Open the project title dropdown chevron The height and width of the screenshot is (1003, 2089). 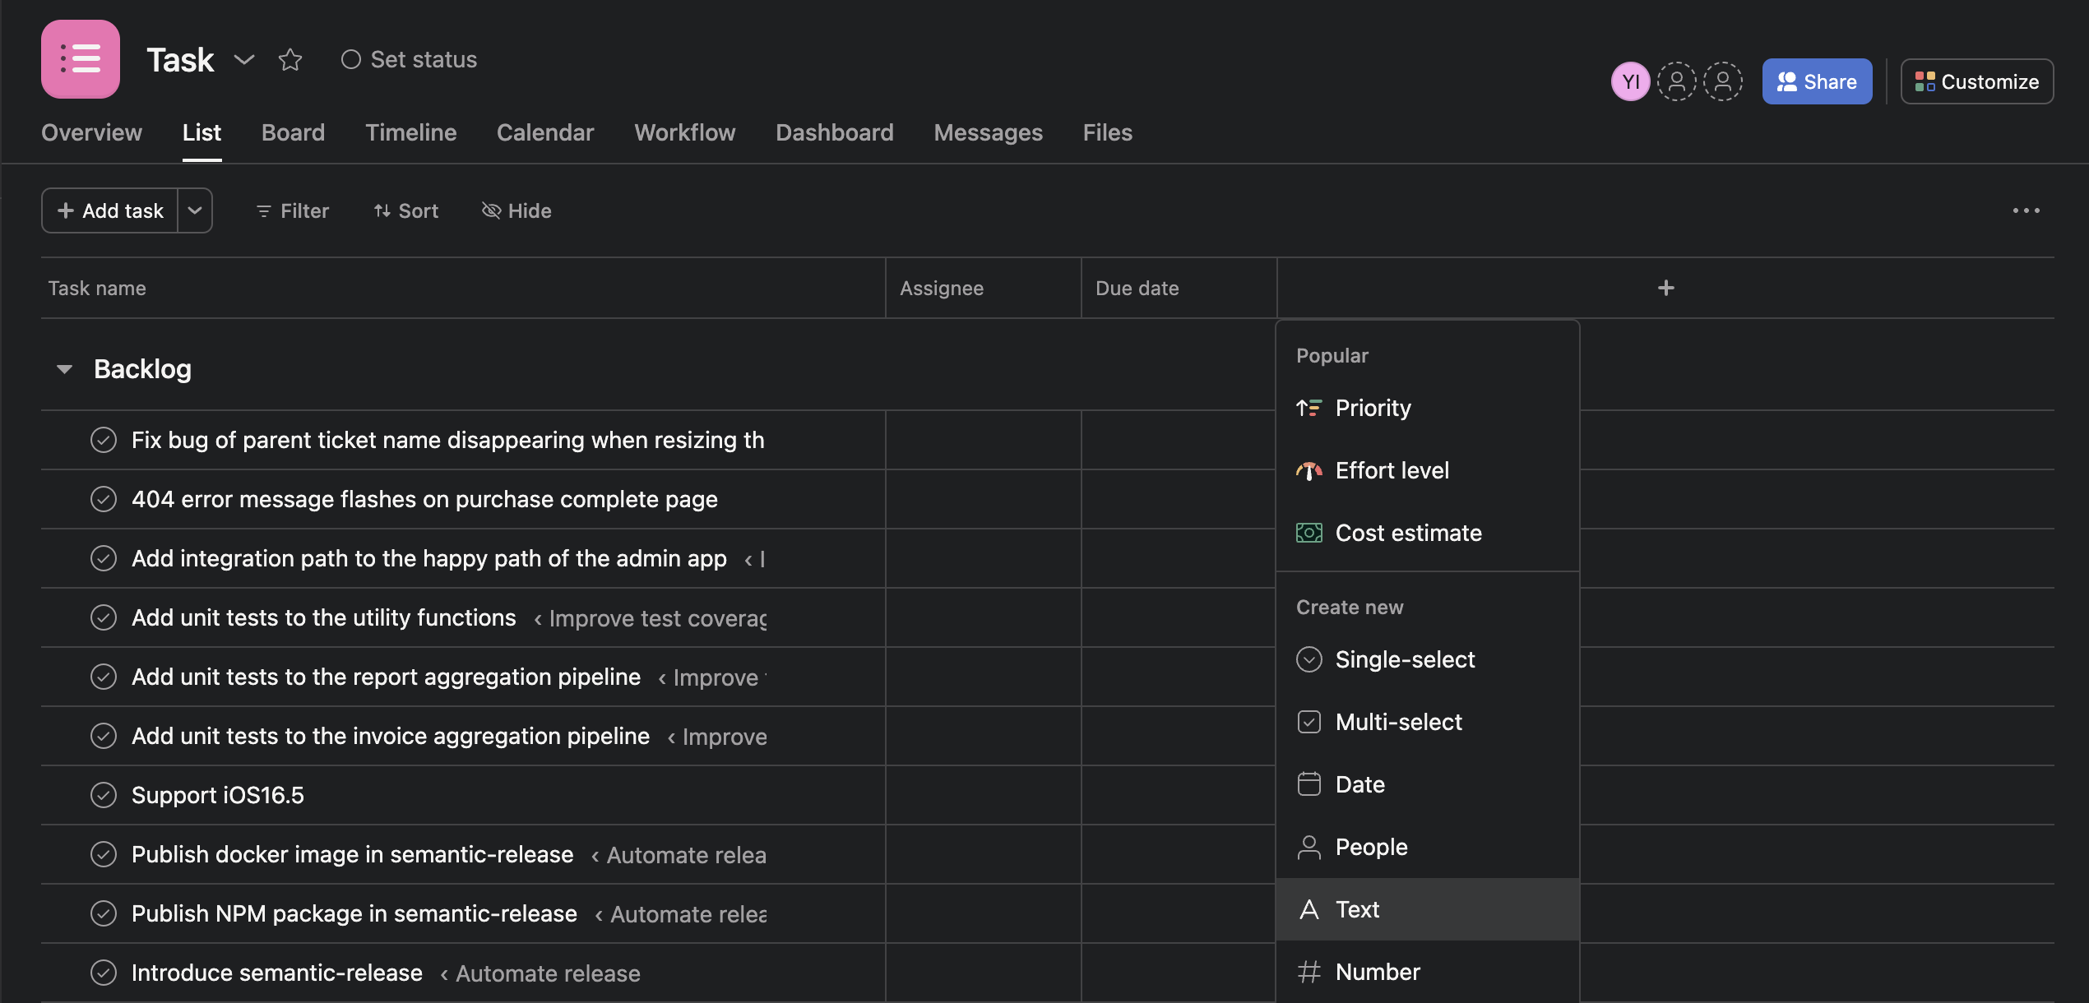click(243, 60)
